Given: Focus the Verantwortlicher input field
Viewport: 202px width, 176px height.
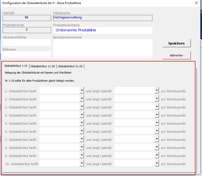Looking at the screenshot, I should coord(27,42).
